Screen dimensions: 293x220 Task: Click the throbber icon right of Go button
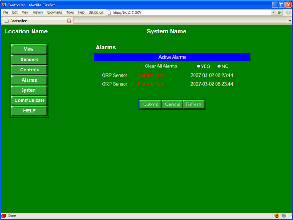[288, 12]
